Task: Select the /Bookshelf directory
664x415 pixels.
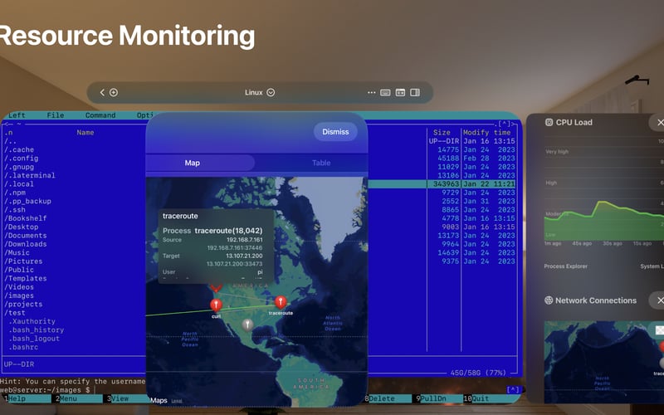Action: pyautogui.click(x=26, y=218)
